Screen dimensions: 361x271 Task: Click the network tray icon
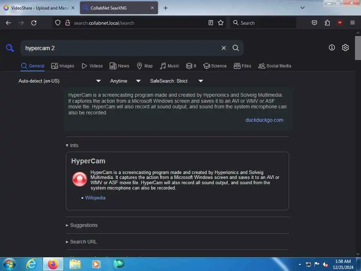pyautogui.click(x=308, y=264)
